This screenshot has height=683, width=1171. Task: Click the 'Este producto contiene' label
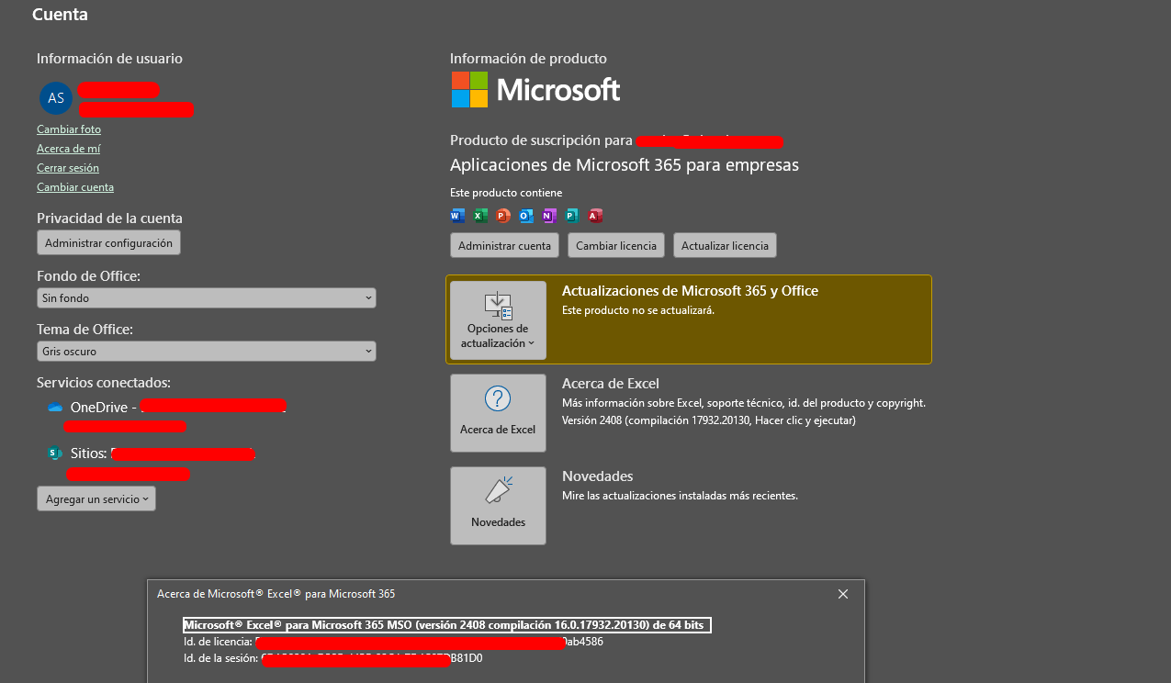[x=506, y=193]
